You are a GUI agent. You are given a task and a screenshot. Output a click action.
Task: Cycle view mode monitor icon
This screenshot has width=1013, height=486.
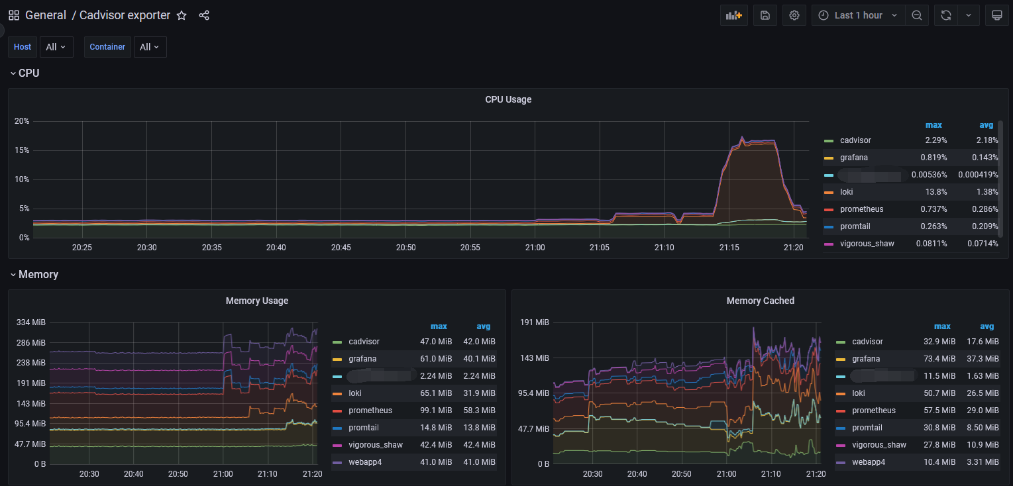tap(996, 15)
